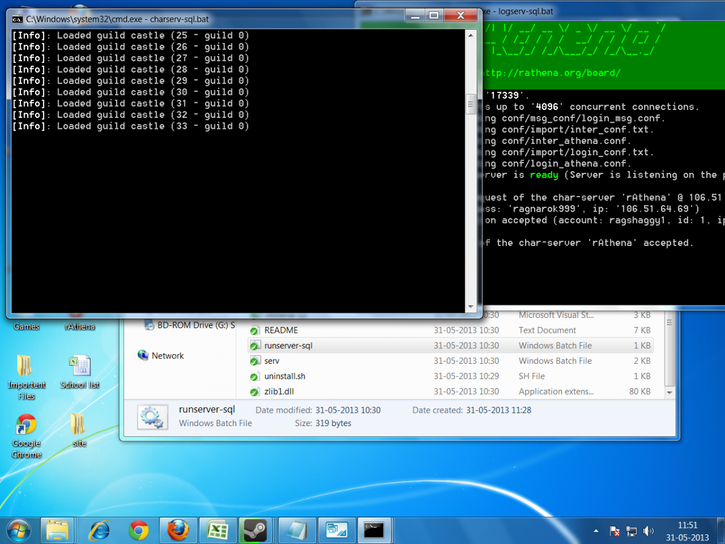Open the Action Center flag icon

[614, 531]
